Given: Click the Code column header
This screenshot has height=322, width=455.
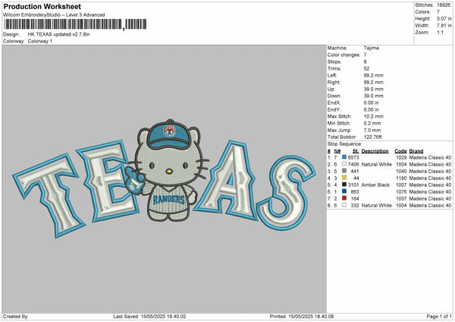Looking at the screenshot, I should [x=400, y=150].
